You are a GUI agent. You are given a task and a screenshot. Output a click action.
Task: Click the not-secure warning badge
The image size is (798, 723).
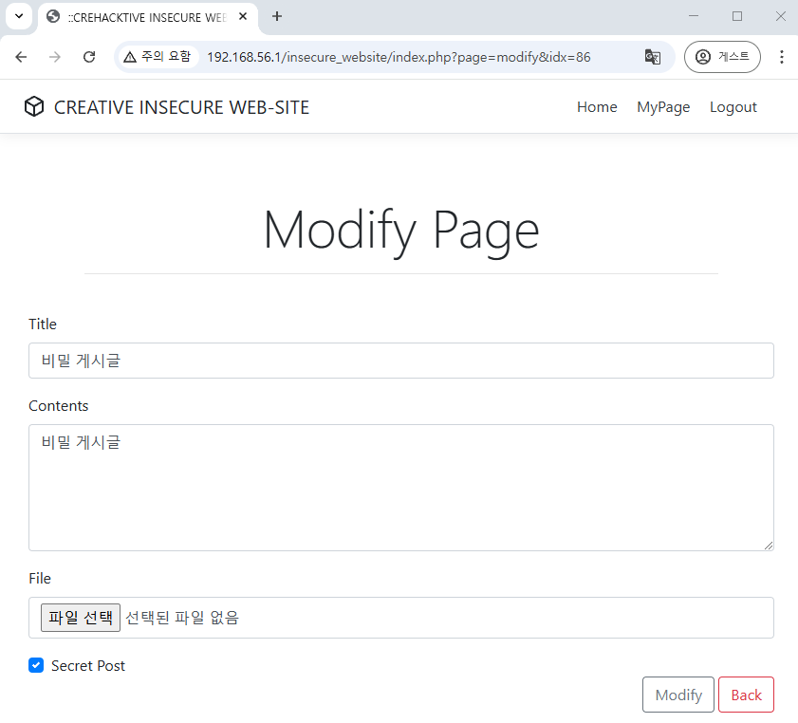coord(158,57)
